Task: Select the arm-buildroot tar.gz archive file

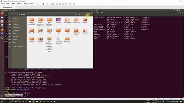Action: click(x=49, y=44)
